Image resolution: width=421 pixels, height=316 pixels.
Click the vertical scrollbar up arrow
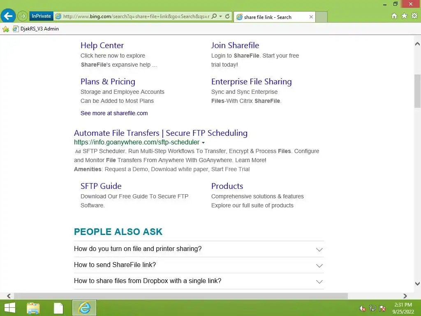pyautogui.click(x=417, y=44)
